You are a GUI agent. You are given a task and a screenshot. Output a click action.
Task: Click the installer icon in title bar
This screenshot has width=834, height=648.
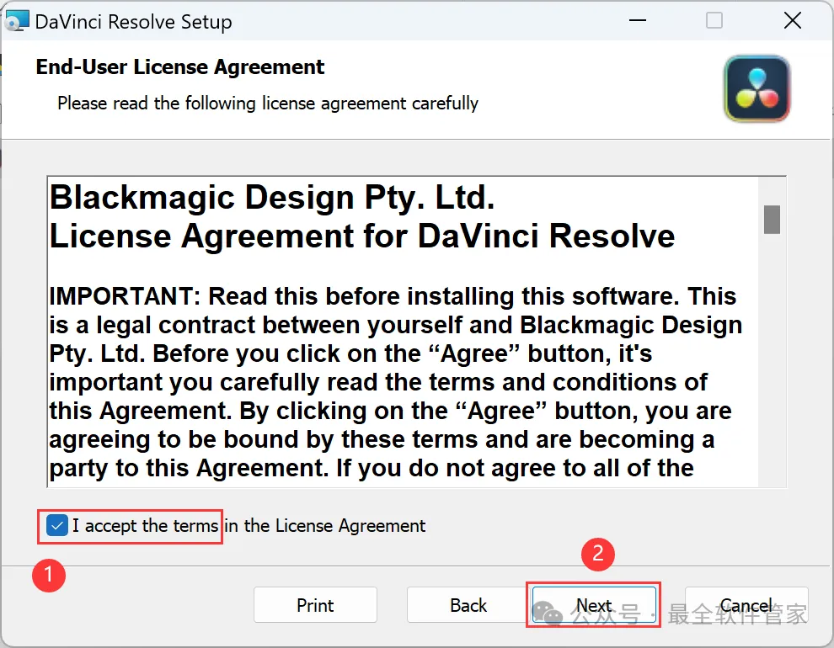(17, 21)
